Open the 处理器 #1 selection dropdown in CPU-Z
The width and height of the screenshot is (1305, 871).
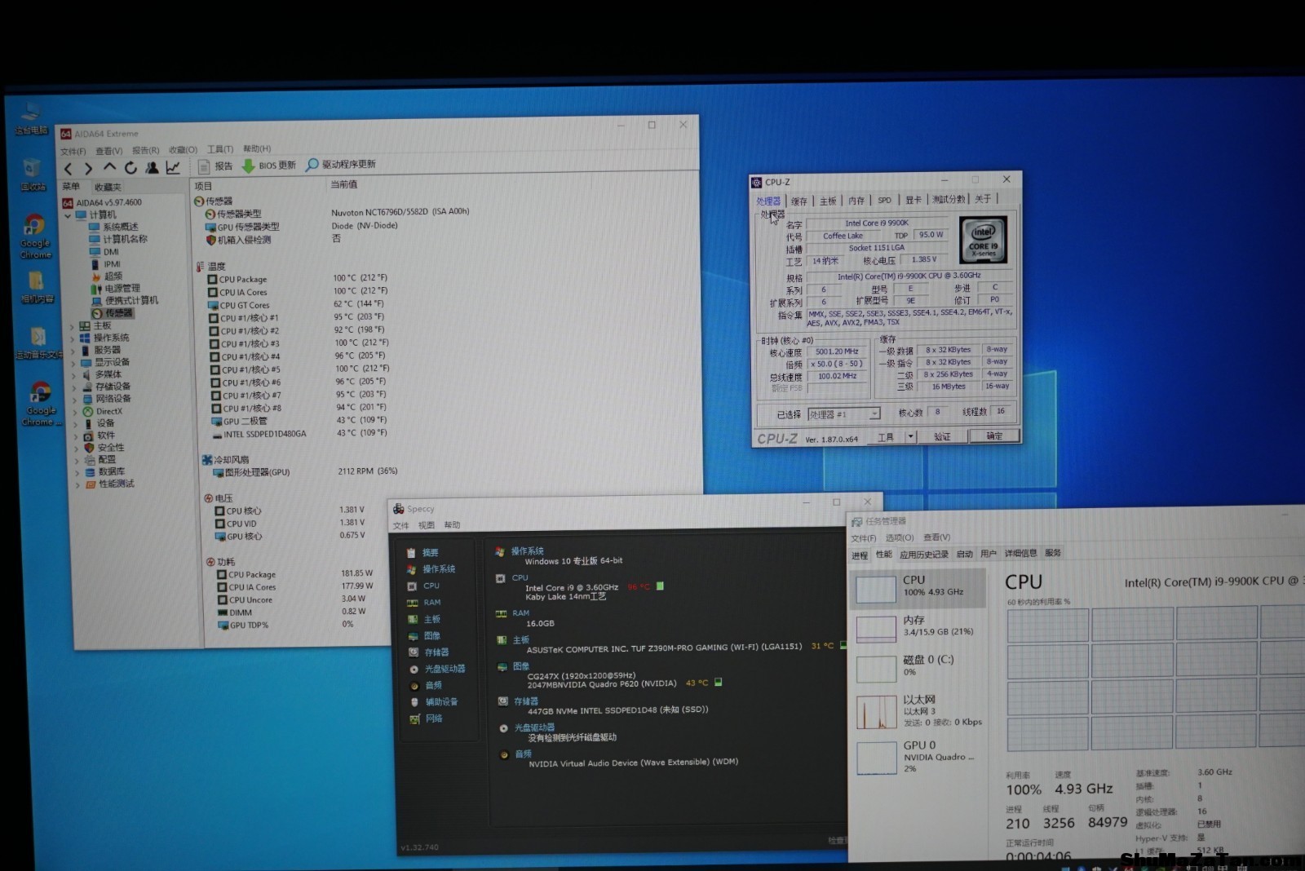(x=874, y=414)
